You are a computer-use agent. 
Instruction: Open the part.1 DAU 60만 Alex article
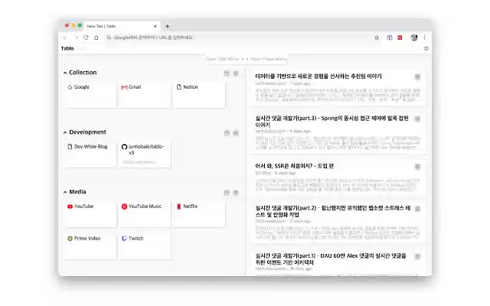331,259
